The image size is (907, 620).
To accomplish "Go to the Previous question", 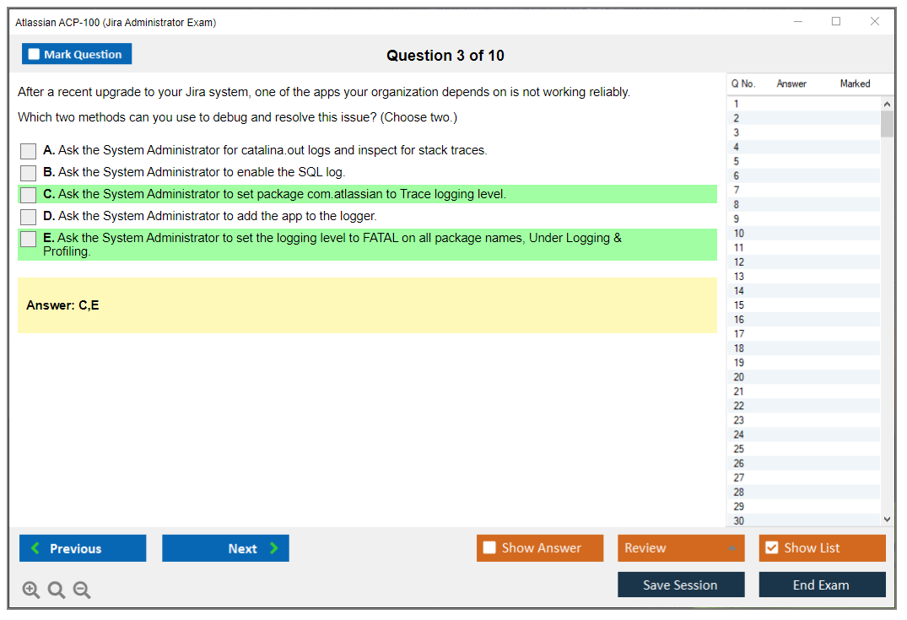I will coord(83,548).
